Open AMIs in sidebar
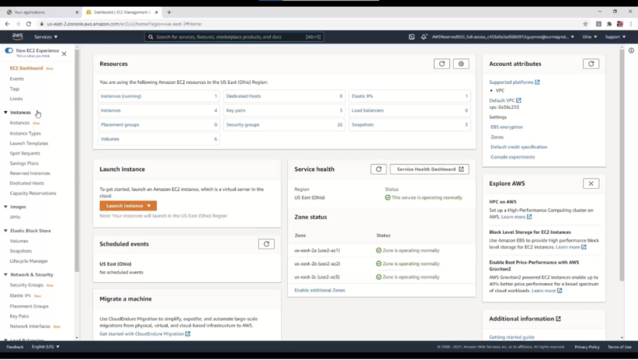Viewport: 638px width, 360px height. 15,217
